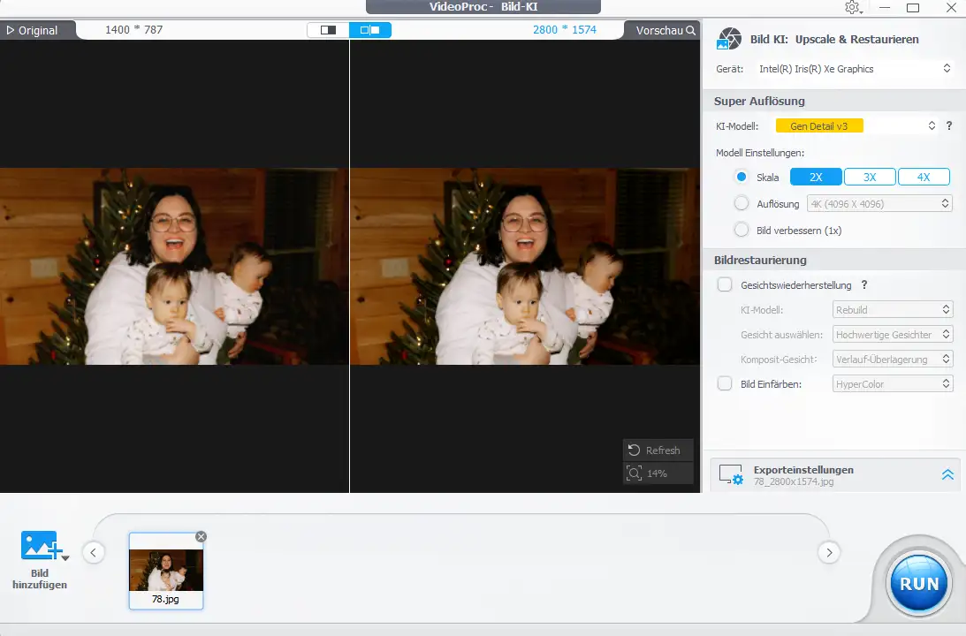Click the Bild KI camera shutter icon

(x=729, y=39)
